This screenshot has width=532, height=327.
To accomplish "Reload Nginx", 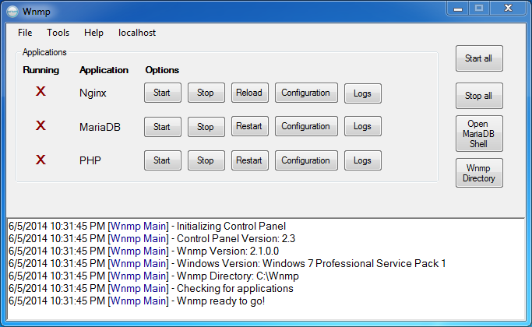I will point(250,93).
